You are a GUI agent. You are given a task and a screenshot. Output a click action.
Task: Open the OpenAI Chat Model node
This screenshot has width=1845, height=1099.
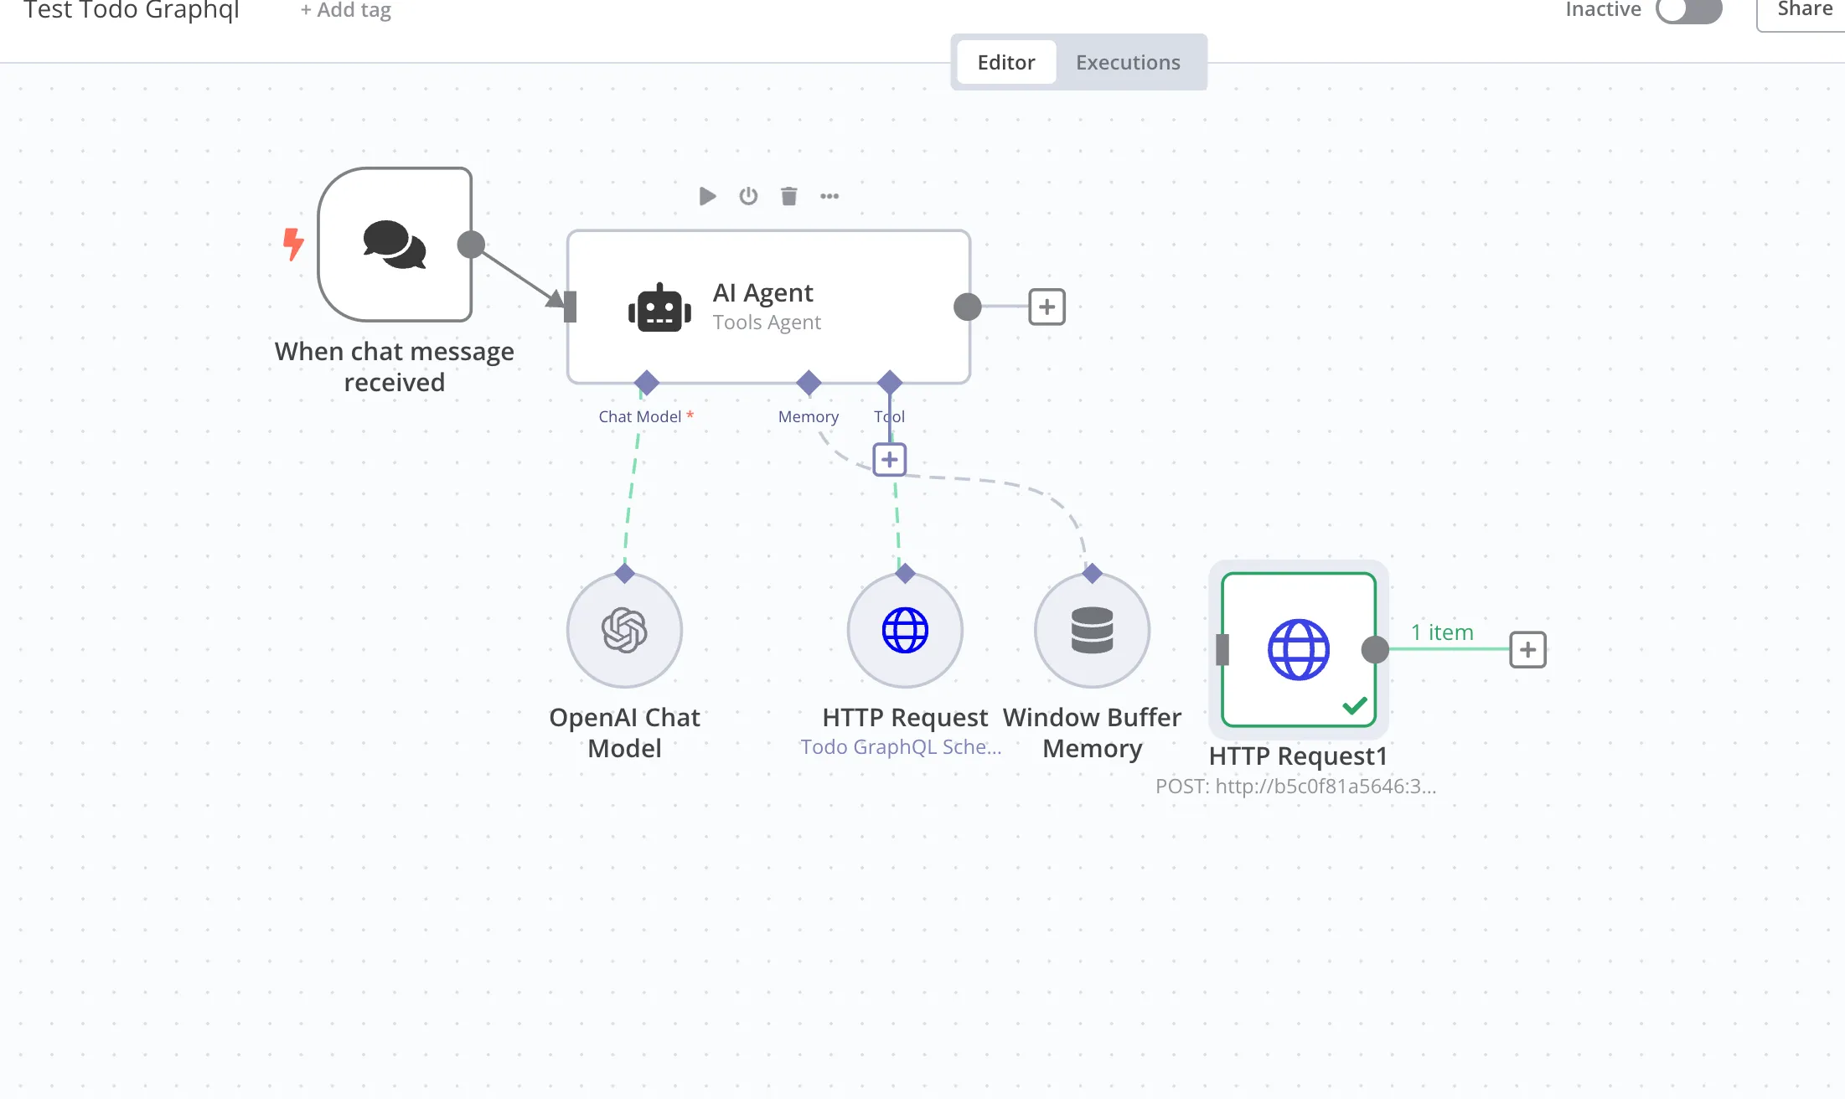624,631
